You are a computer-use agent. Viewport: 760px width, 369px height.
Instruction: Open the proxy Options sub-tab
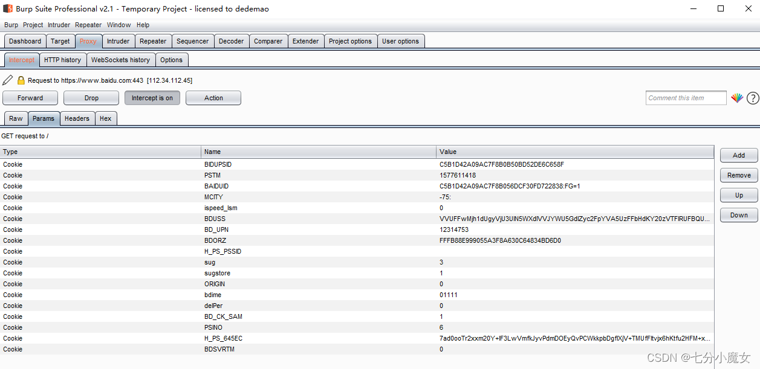tap(172, 60)
